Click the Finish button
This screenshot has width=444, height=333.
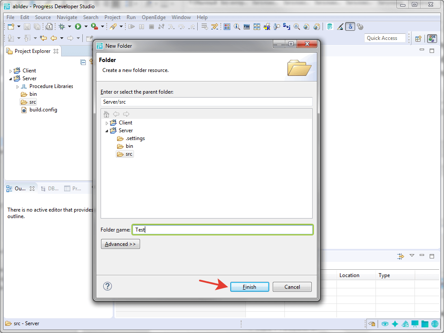coord(249,287)
